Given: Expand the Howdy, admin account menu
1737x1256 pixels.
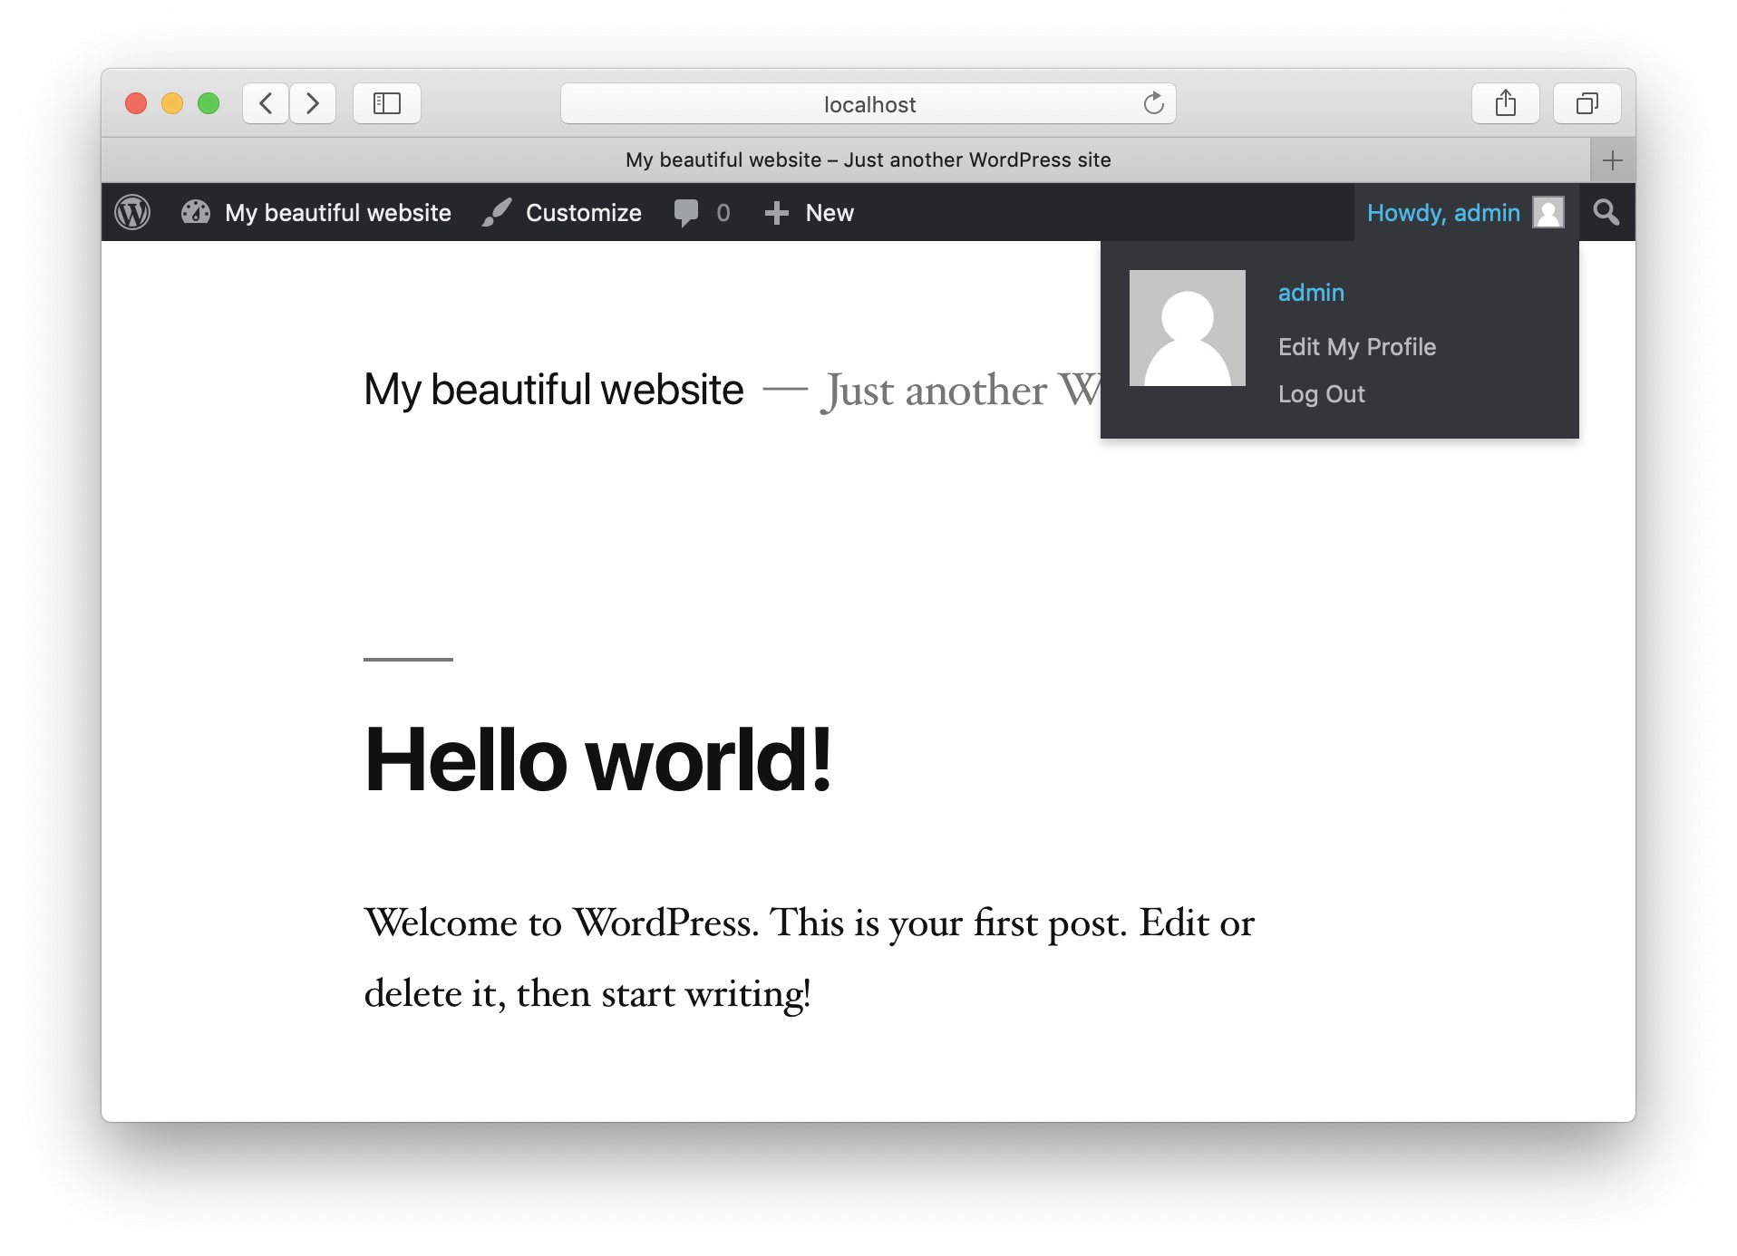Looking at the screenshot, I should tap(1443, 212).
